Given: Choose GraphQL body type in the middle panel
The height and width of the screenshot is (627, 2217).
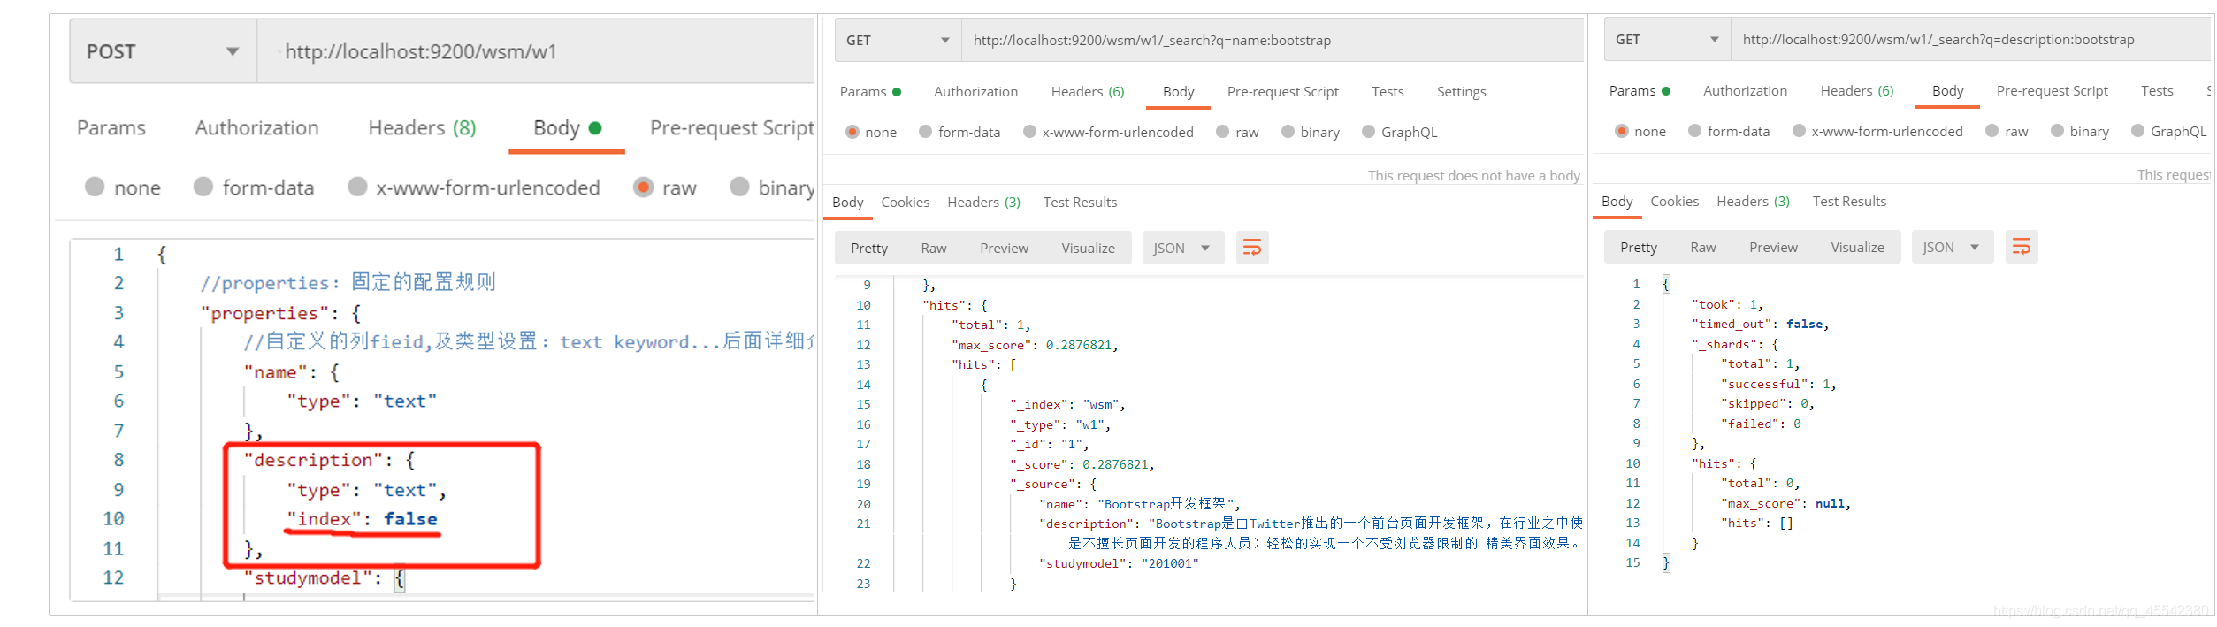Looking at the screenshot, I should click(x=1369, y=133).
